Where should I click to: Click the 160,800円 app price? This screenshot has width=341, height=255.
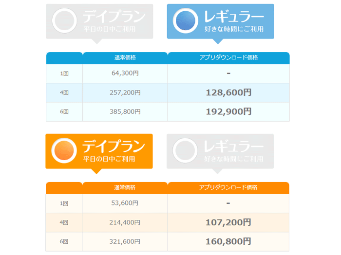(228, 241)
